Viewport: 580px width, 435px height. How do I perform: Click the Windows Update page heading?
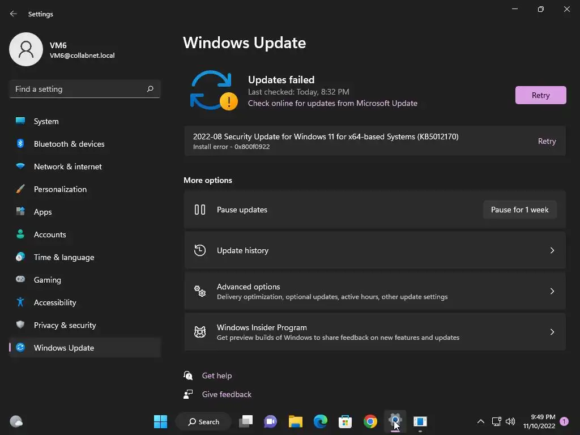[x=245, y=43]
